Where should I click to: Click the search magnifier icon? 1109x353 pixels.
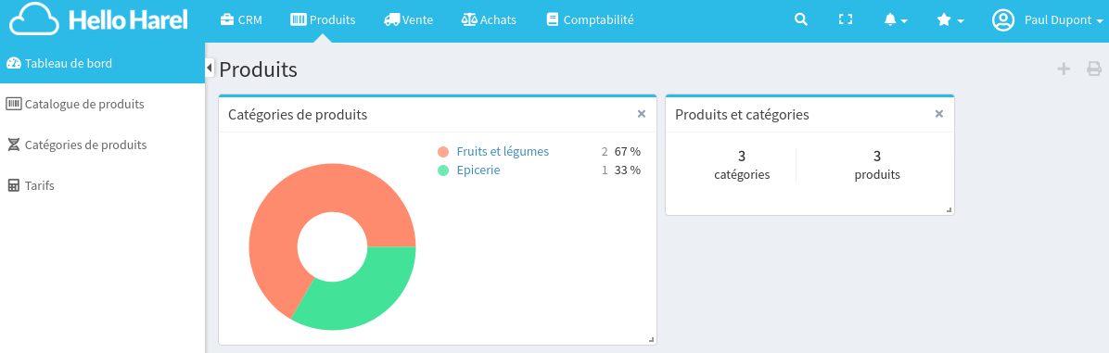[800, 19]
